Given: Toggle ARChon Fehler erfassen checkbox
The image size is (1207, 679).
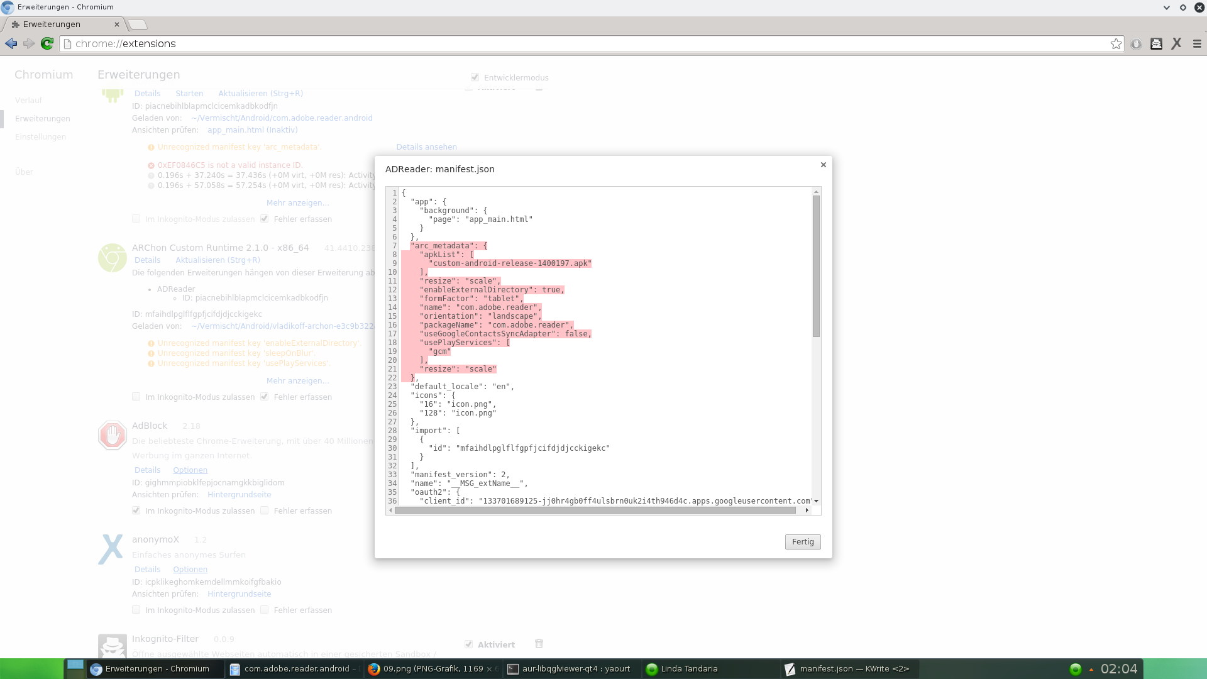Looking at the screenshot, I should point(265,397).
